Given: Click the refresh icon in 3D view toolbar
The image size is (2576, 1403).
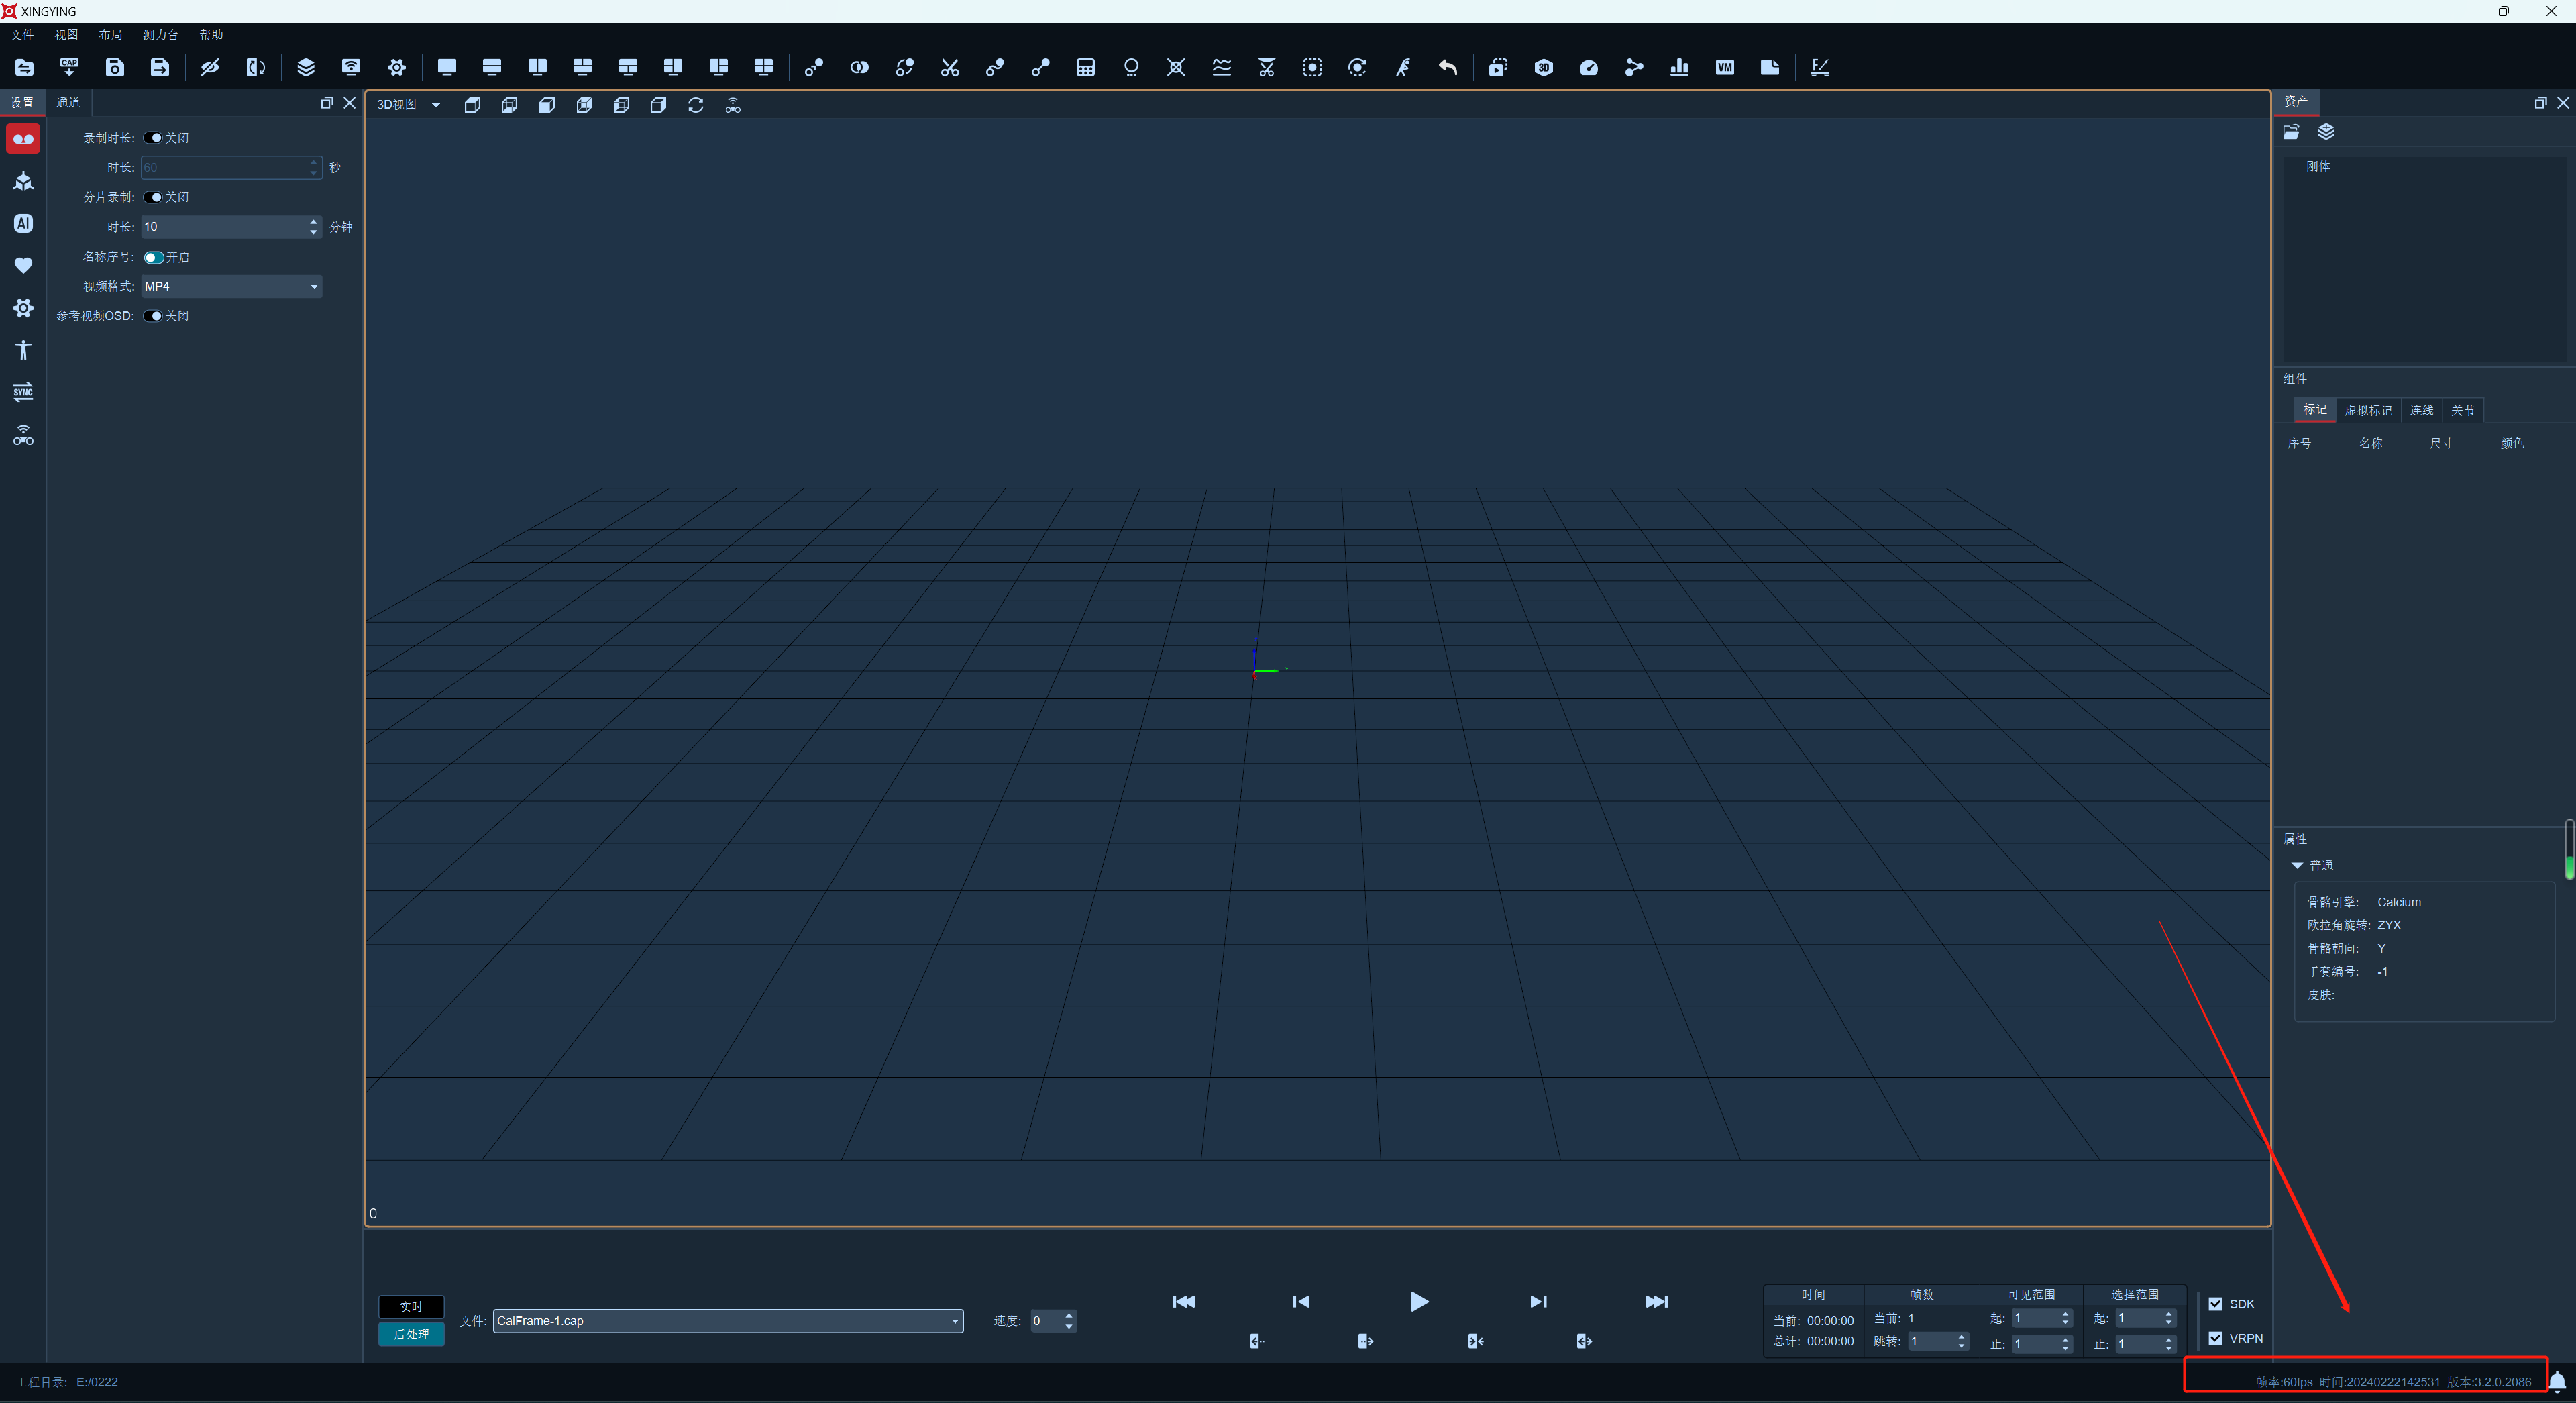Looking at the screenshot, I should coord(696,105).
